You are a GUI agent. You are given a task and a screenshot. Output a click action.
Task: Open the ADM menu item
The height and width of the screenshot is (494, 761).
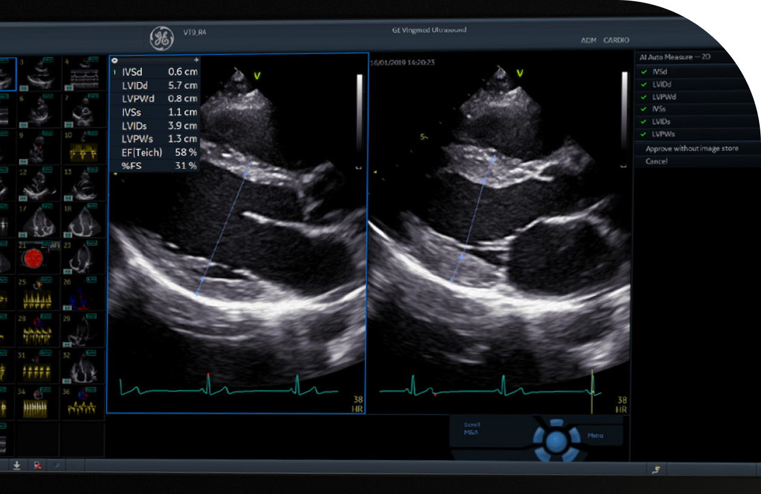coord(588,40)
